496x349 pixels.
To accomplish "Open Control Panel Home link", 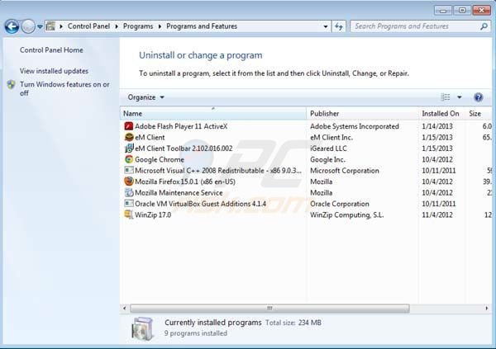I will point(51,50).
